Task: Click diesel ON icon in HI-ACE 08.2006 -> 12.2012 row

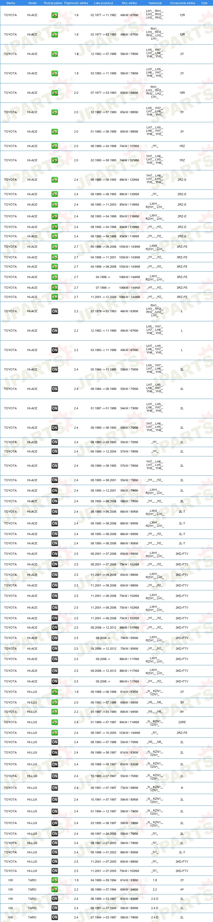Action: [x=54, y=628]
